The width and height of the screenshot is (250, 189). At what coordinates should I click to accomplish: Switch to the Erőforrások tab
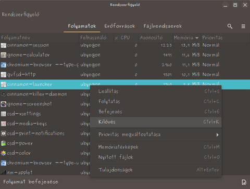coord(119,26)
